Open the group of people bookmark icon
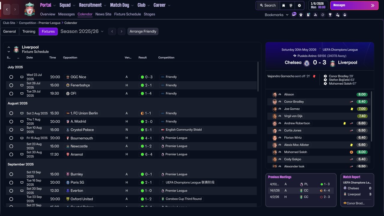 click(345, 15)
